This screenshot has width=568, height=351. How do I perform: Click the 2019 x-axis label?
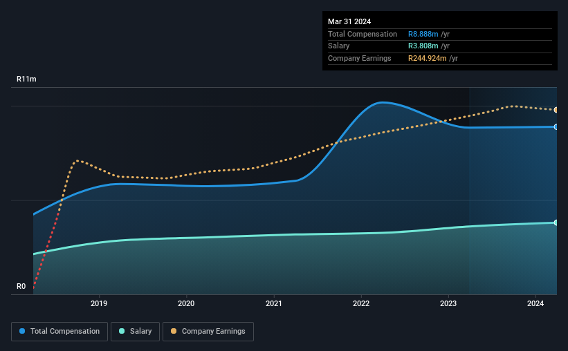click(x=99, y=303)
